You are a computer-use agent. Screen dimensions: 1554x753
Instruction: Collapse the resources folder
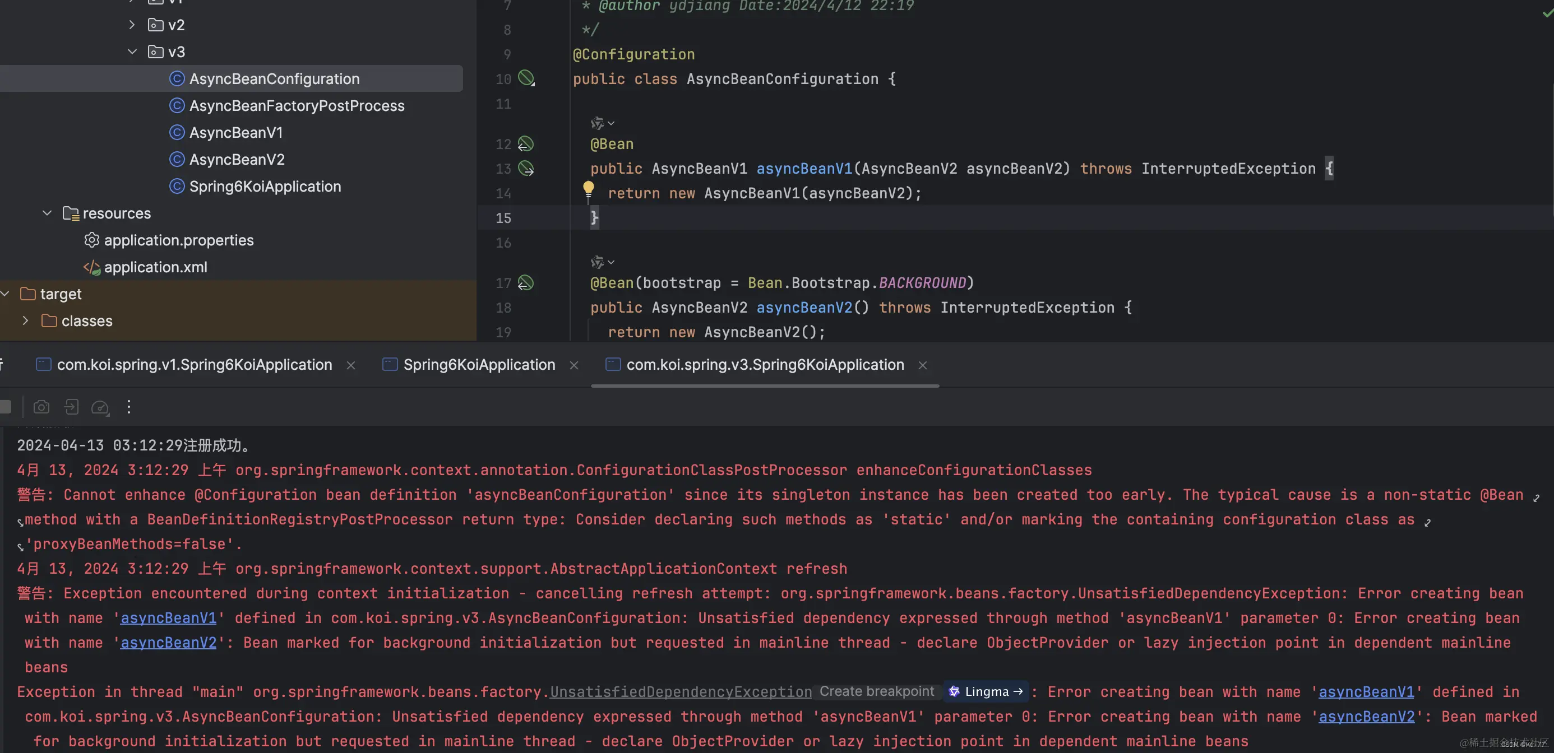[47, 213]
